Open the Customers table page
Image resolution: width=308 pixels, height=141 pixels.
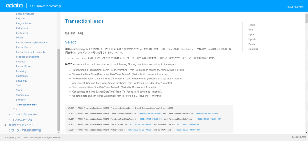(22, 33)
